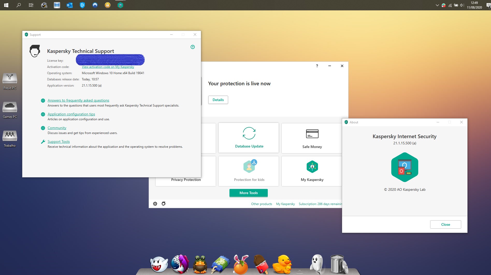Close the About dialog with Close button
The height and width of the screenshot is (275, 491).
pos(445,224)
